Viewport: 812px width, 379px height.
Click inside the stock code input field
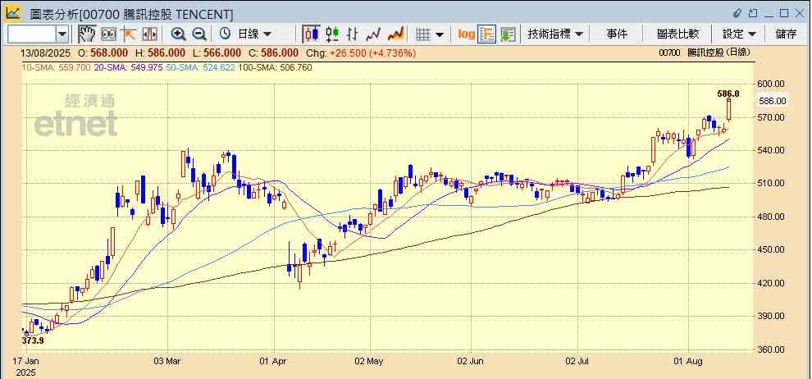click(32, 34)
